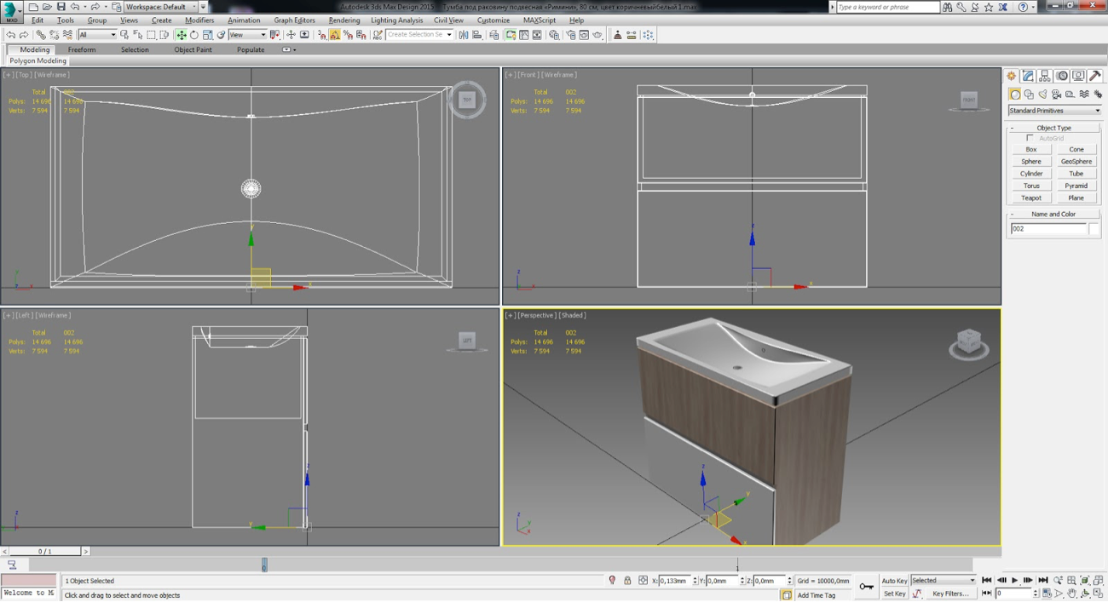Activate the Select and Rotate tool
1108x602 pixels.
[x=194, y=35]
